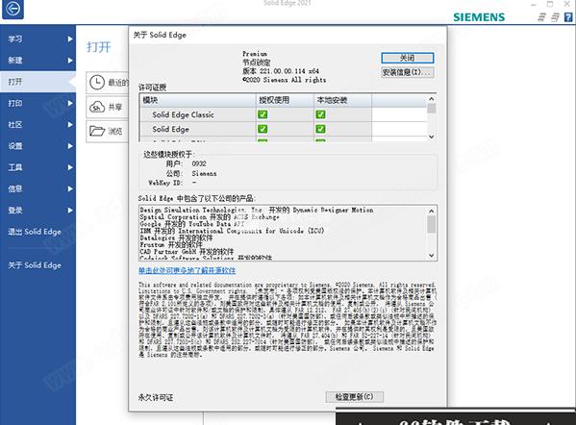This screenshot has width=576, height=425.
Task: Click products list scroll up arrow
Action: tap(432, 211)
